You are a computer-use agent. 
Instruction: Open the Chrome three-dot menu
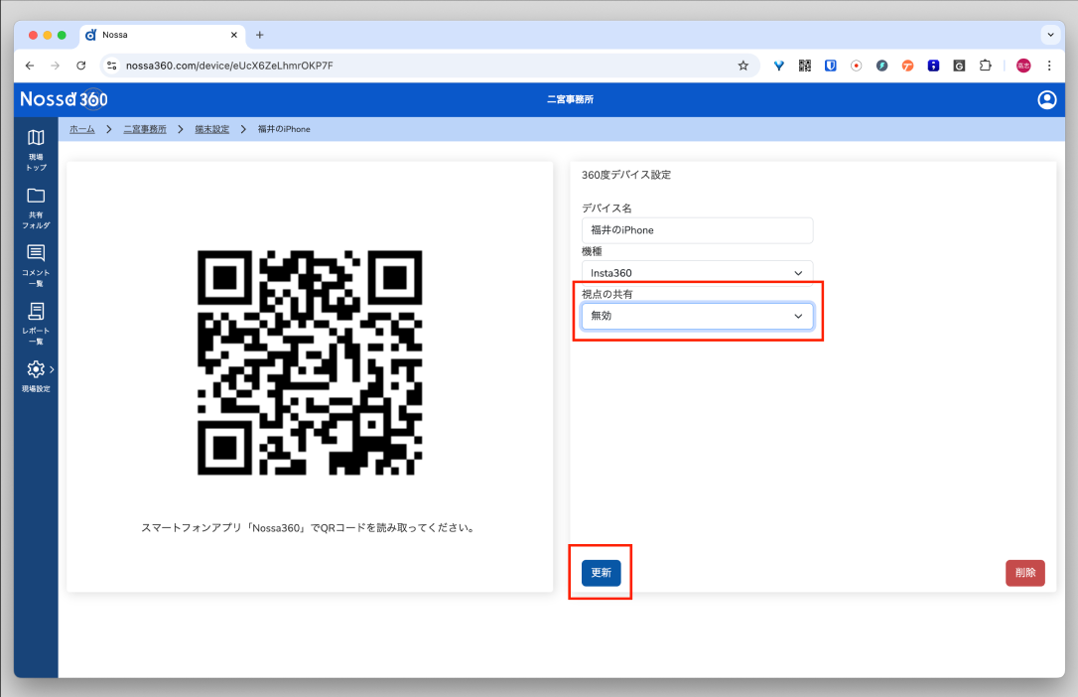point(1049,66)
